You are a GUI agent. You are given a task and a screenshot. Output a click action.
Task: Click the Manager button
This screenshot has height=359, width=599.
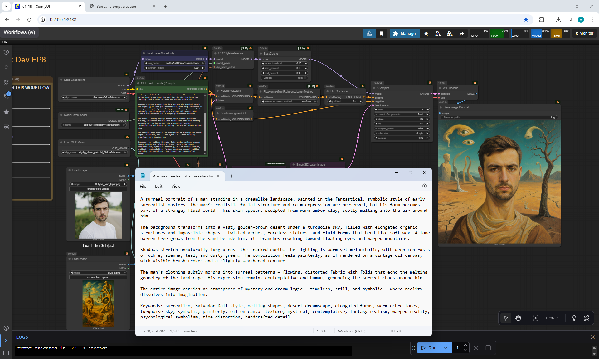click(405, 33)
